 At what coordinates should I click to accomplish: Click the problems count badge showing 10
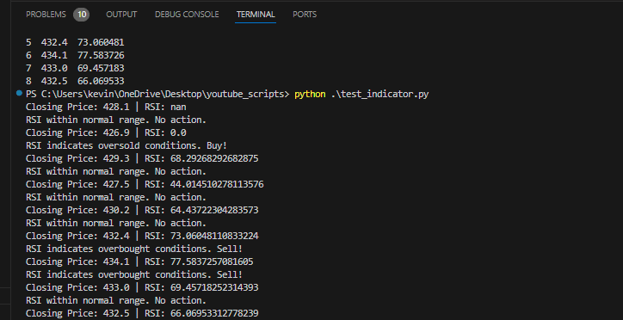[x=82, y=15]
